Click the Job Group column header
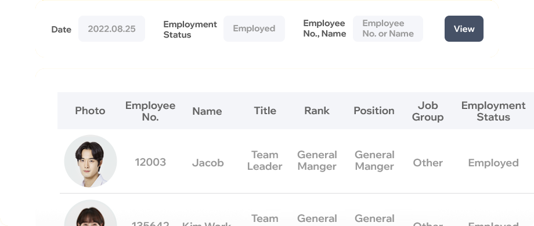The height and width of the screenshot is (226, 534). click(428, 111)
